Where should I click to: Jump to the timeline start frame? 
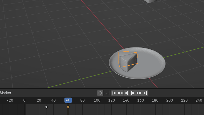114,93
